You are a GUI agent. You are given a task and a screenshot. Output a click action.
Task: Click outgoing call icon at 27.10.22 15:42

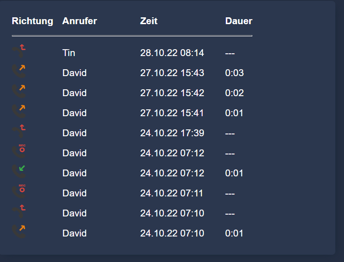point(19,92)
